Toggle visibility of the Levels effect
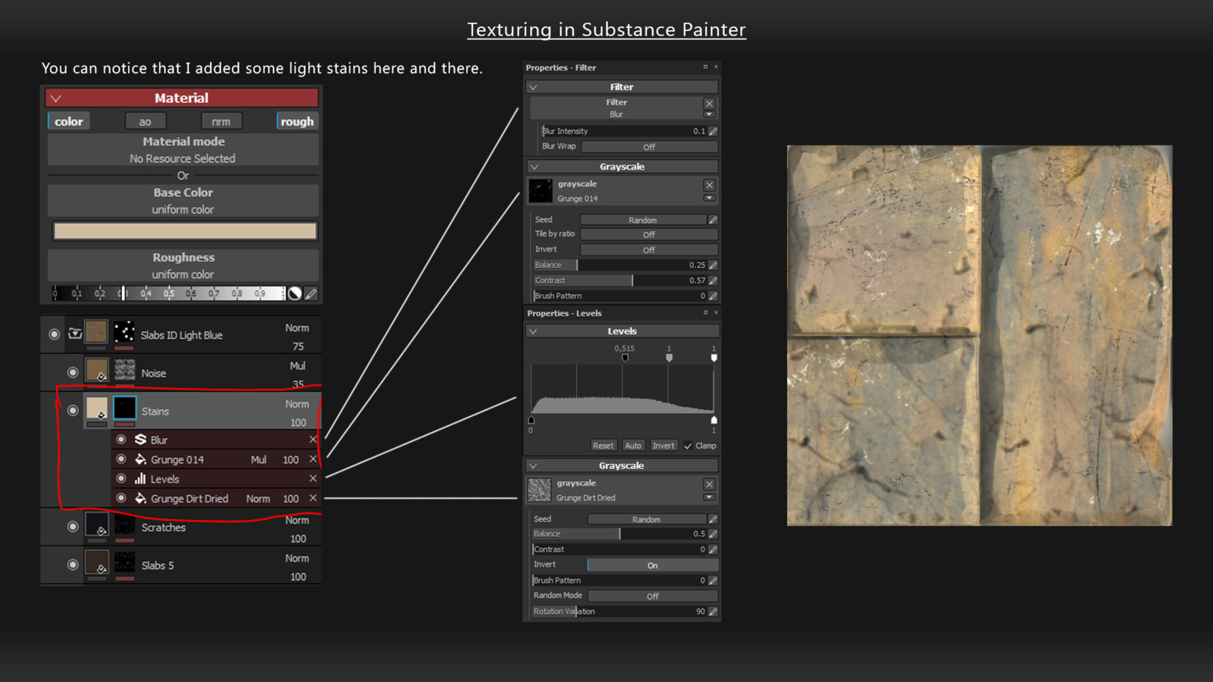The width and height of the screenshot is (1213, 682). (121, 479)
